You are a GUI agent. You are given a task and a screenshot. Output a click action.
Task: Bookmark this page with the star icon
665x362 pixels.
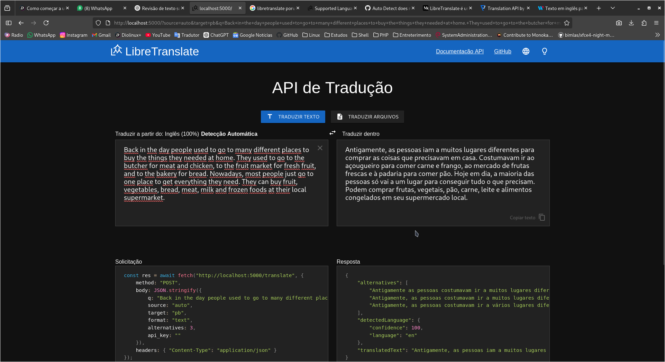[x=567, y=23]
